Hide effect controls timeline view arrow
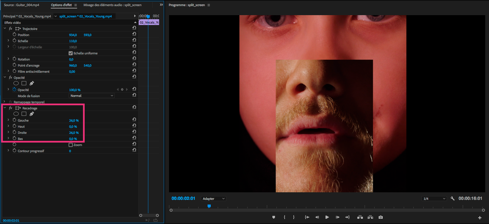The image size is (489, 224). click(x=135, y=16)
